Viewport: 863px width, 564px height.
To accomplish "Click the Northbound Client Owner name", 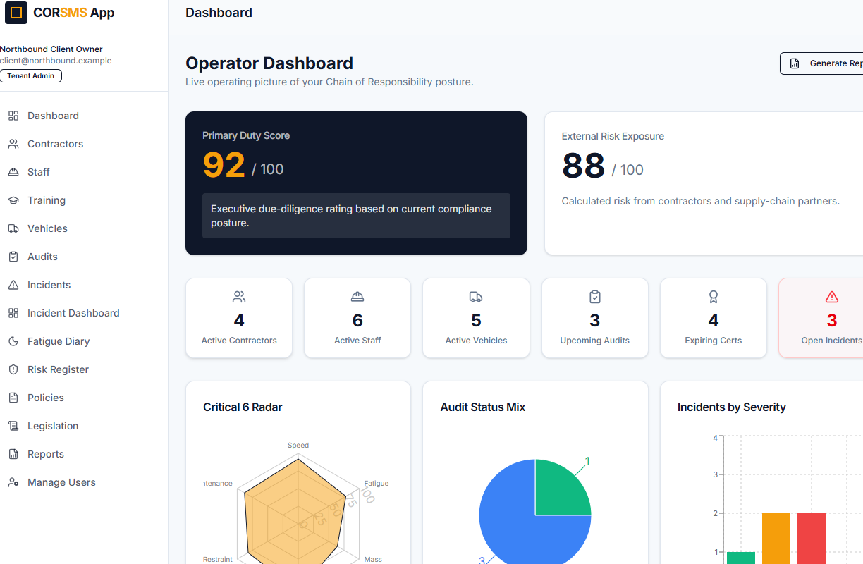I will (x=51, y=49).
